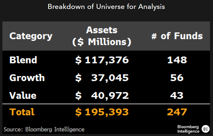The width and height of the screenshot is (213, 136).
Task: Select the chart title 'Breakdown of Universe for Analysis'
Action: click(106, 7)
